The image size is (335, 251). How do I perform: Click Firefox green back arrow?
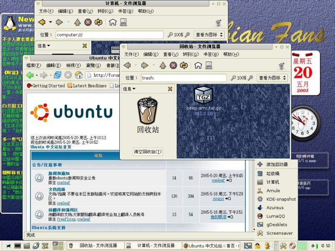point(30,75)
